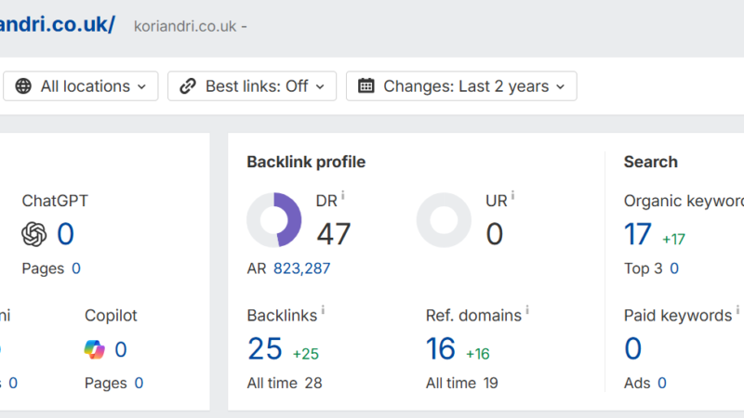Click the UR grey donut chart
This screenshot has width=744, height=418.
pyautogui.click(x=444, y=220)
